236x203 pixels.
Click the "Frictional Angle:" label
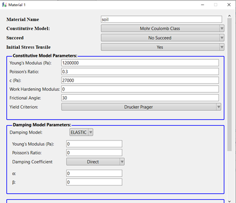click(x=25, y=98)
